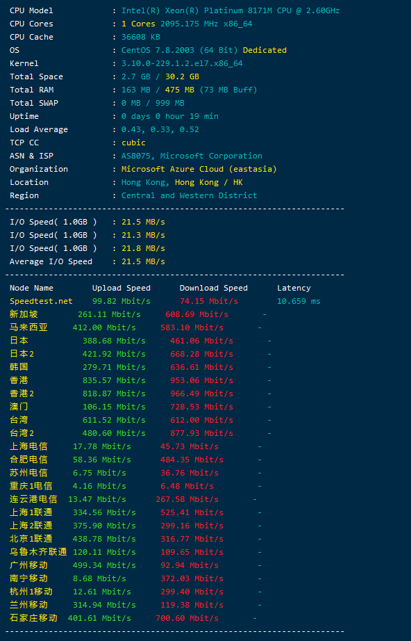Click the 10.659 ms latency value

click(x=299, y=301)
